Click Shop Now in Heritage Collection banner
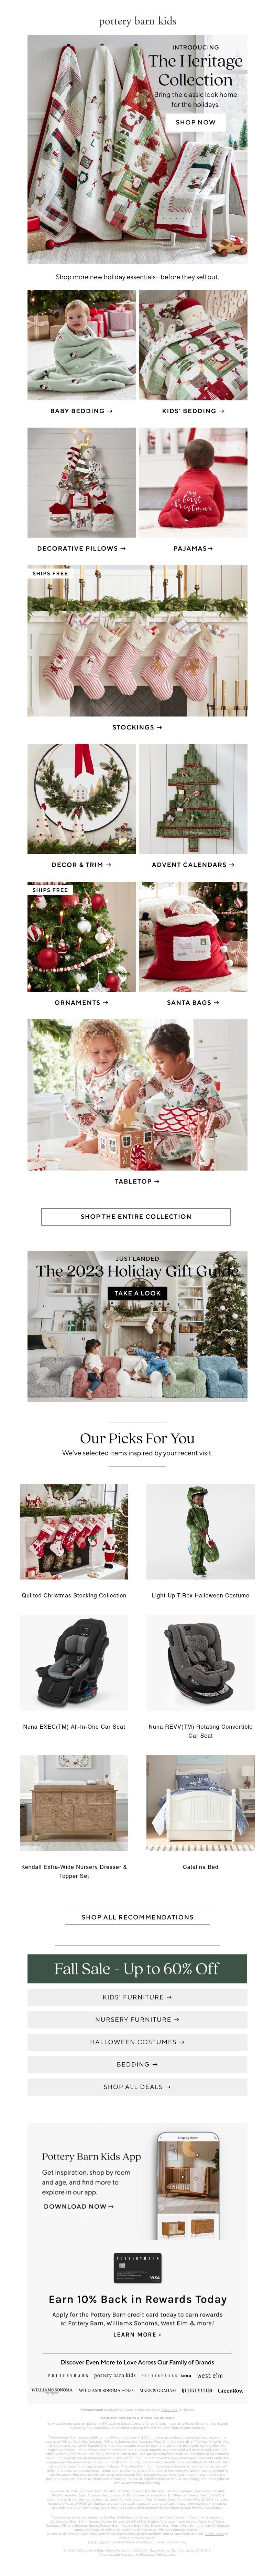The image size is (275, 2576). coord(195,122)
